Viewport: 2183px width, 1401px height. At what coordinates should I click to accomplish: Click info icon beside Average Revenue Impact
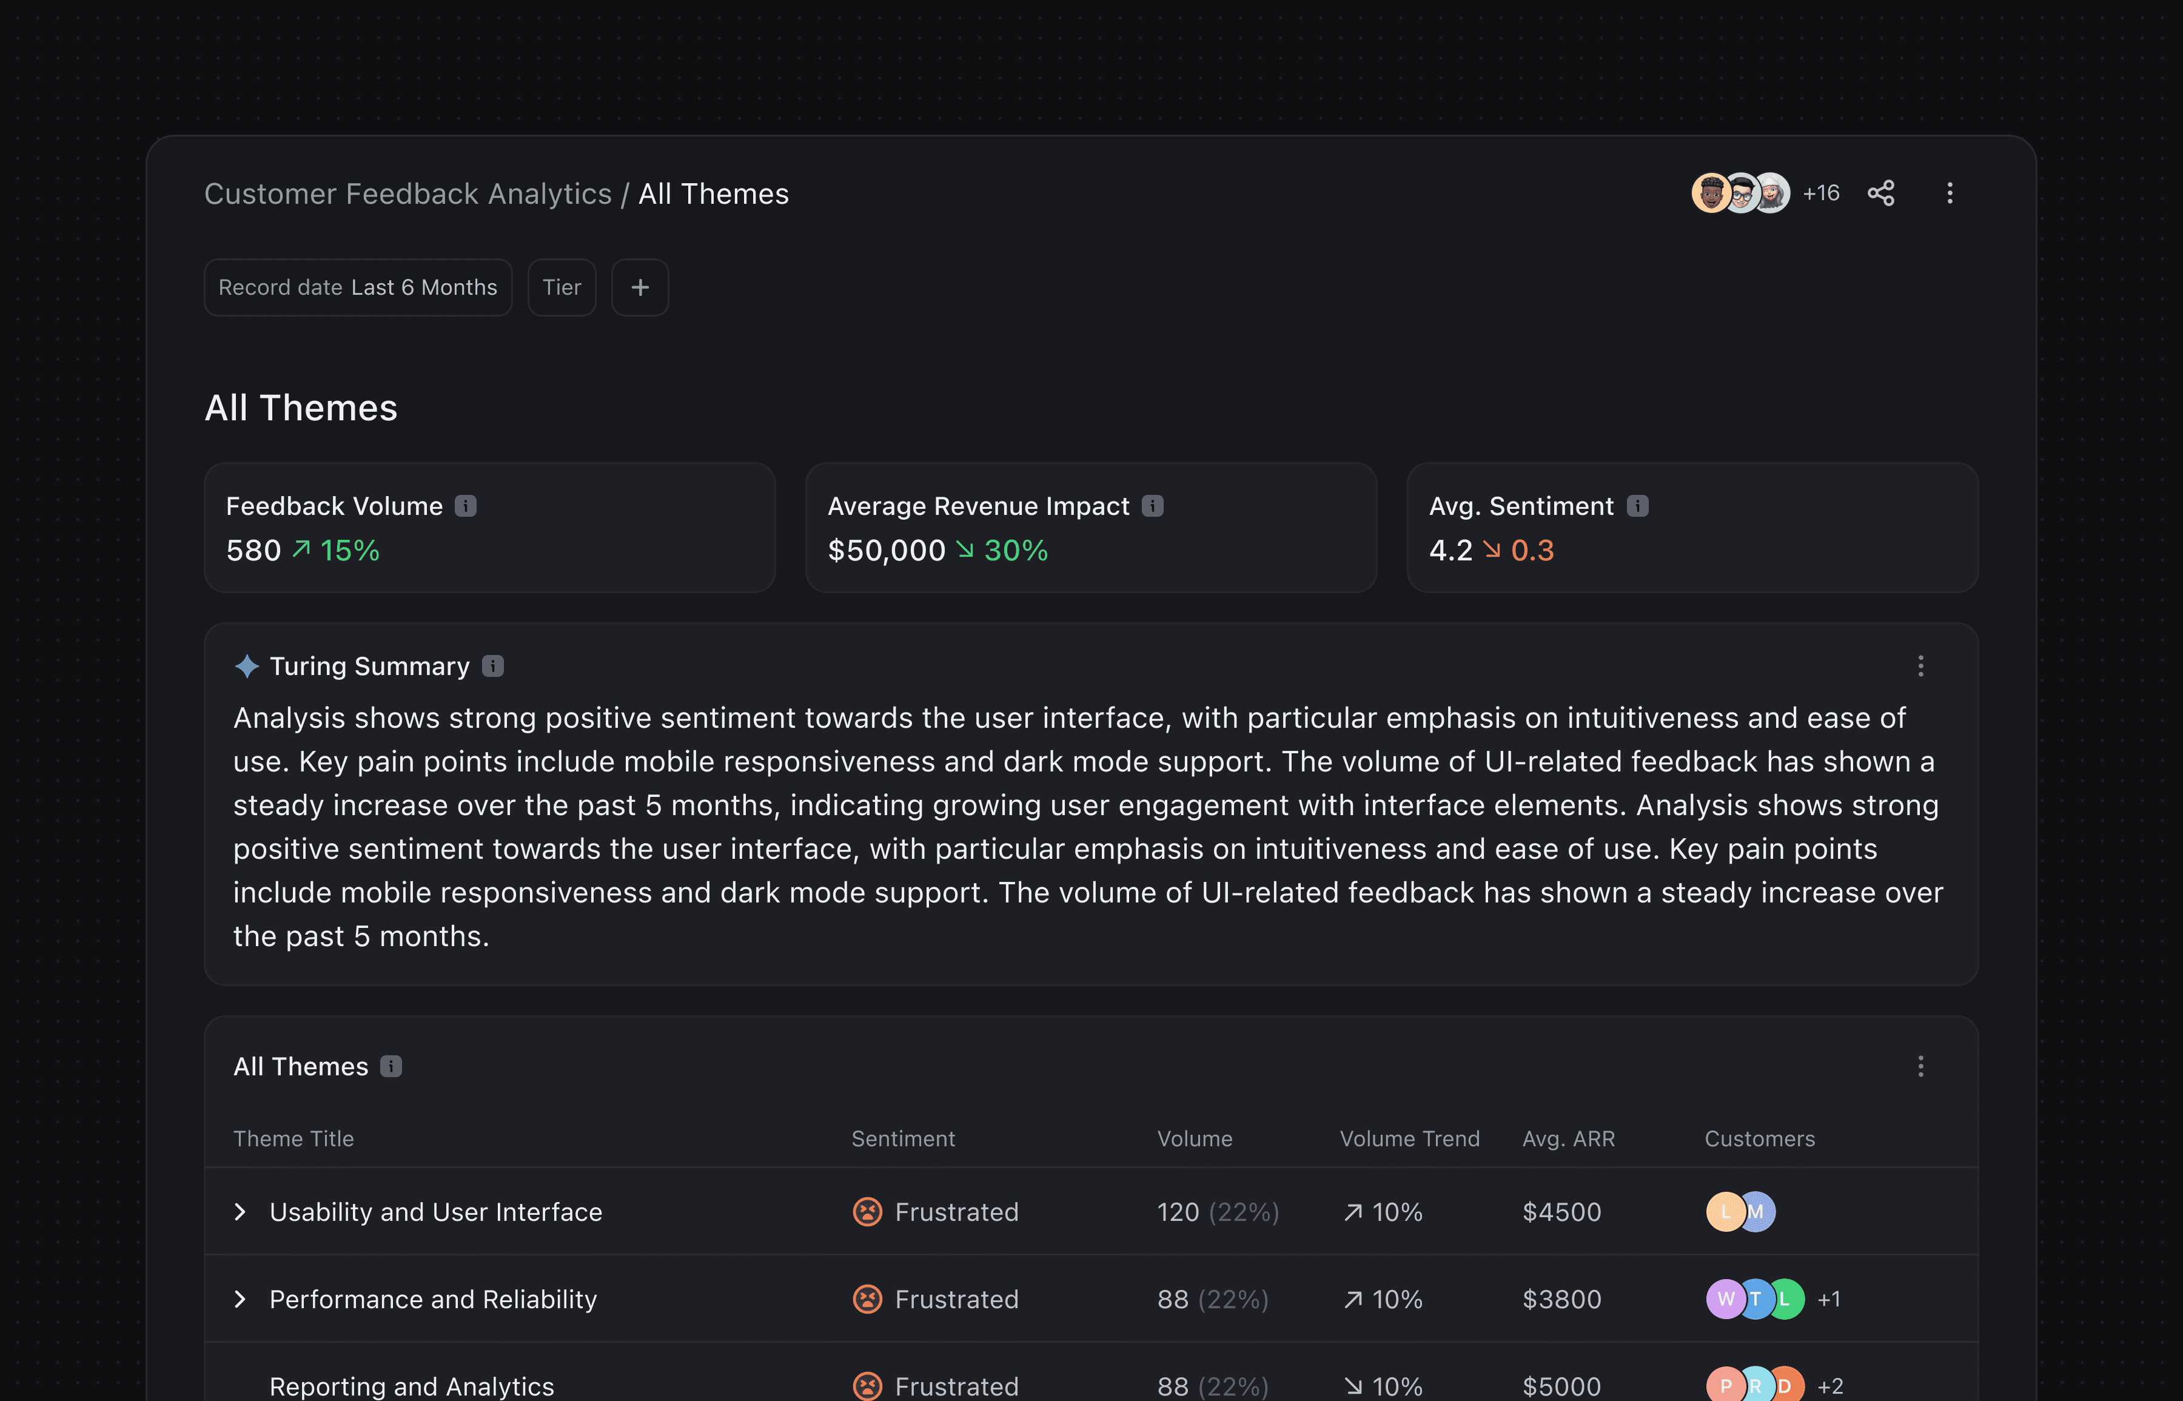pos(1152,506)
